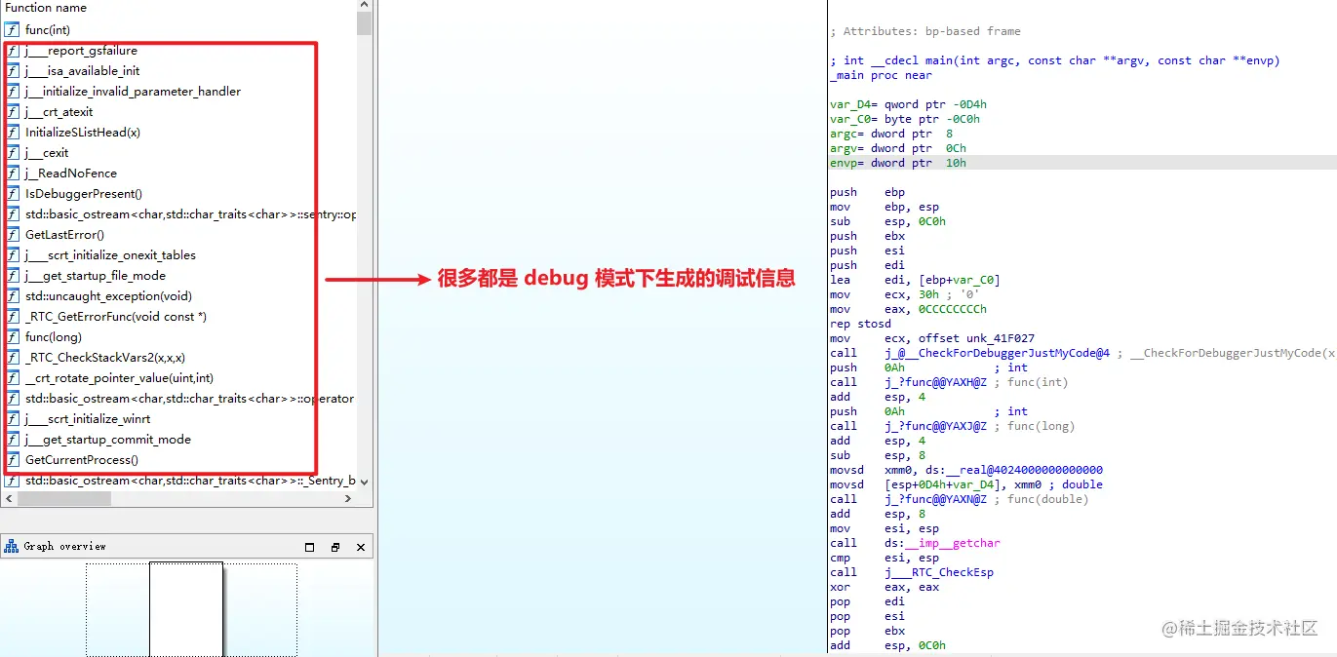Viewport: 1337px width, 657px height.
Task: Click the f icon beside GetLastError()
Action: click(x=12, y=234)
